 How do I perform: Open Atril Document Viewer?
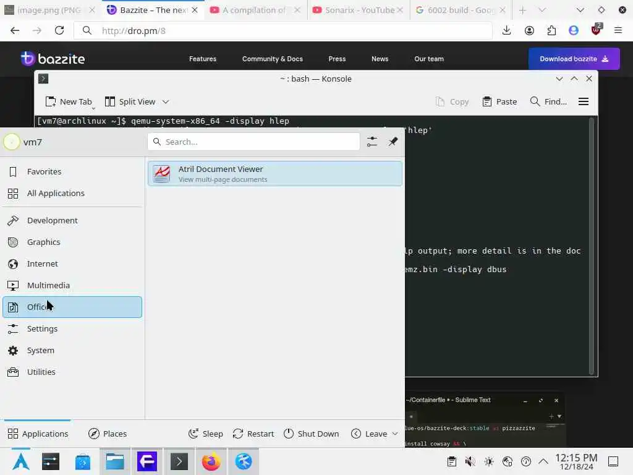(x=274, y=174)
